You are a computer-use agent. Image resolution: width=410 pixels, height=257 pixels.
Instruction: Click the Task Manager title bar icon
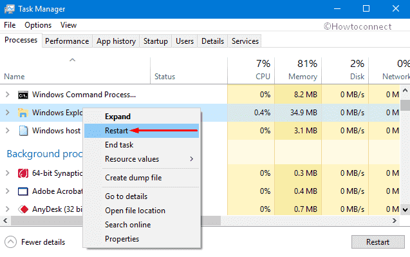point(10,9)
